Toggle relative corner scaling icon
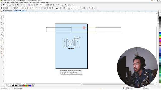This screenshot has height=90, width=161. (71, 8)
